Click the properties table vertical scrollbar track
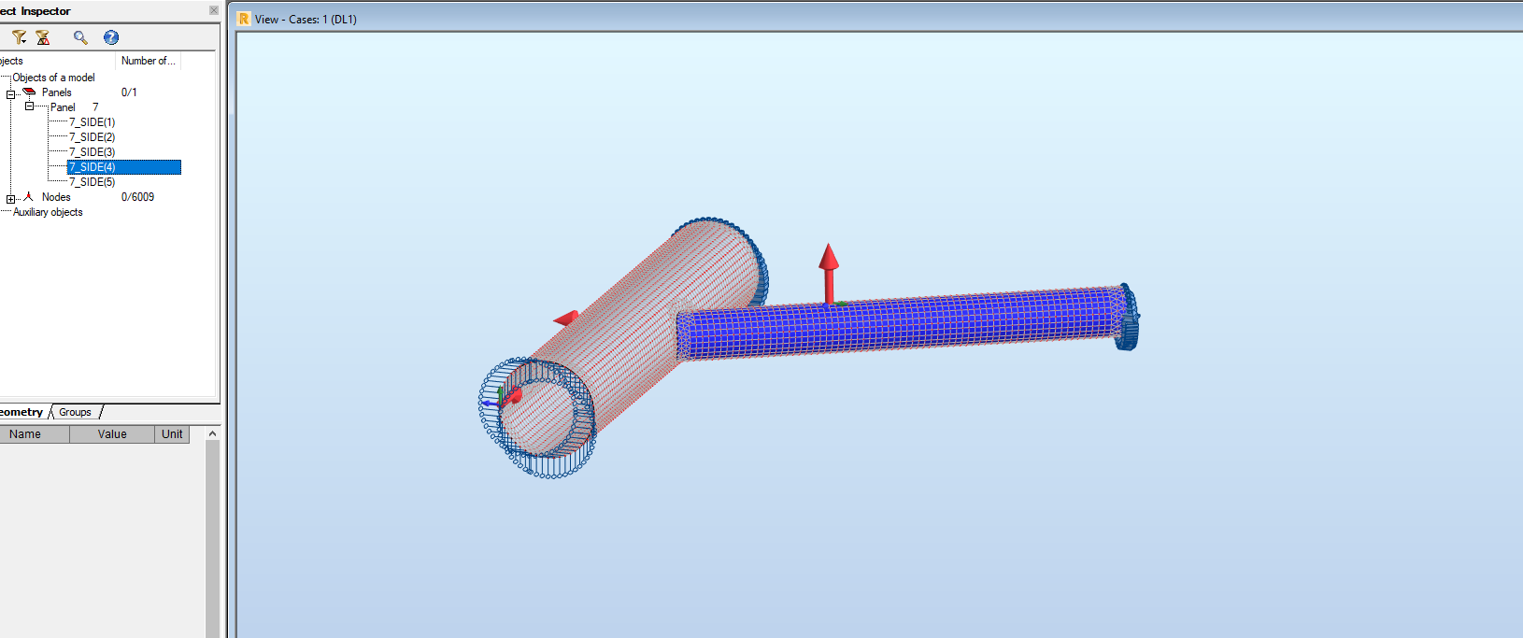The image size is (1523, 638). (x=213, y=539)
